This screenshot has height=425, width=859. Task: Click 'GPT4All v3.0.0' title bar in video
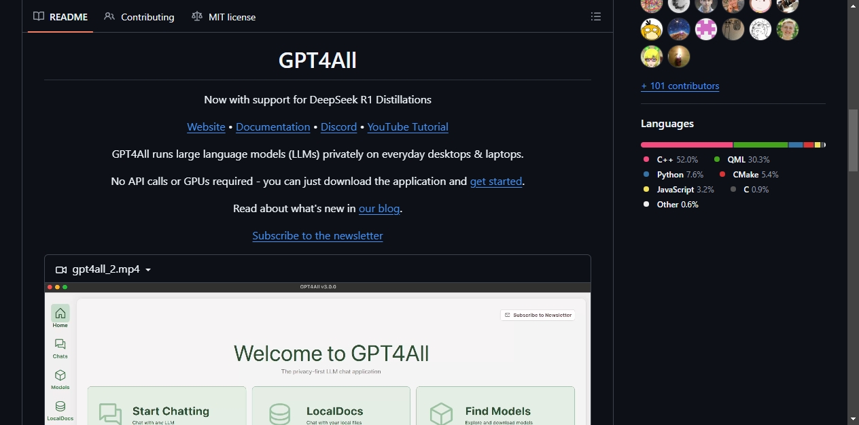point(317,287)
